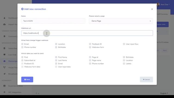Click the Broadcasting paper plane icon
174x98 pixels.
[4, 74]
